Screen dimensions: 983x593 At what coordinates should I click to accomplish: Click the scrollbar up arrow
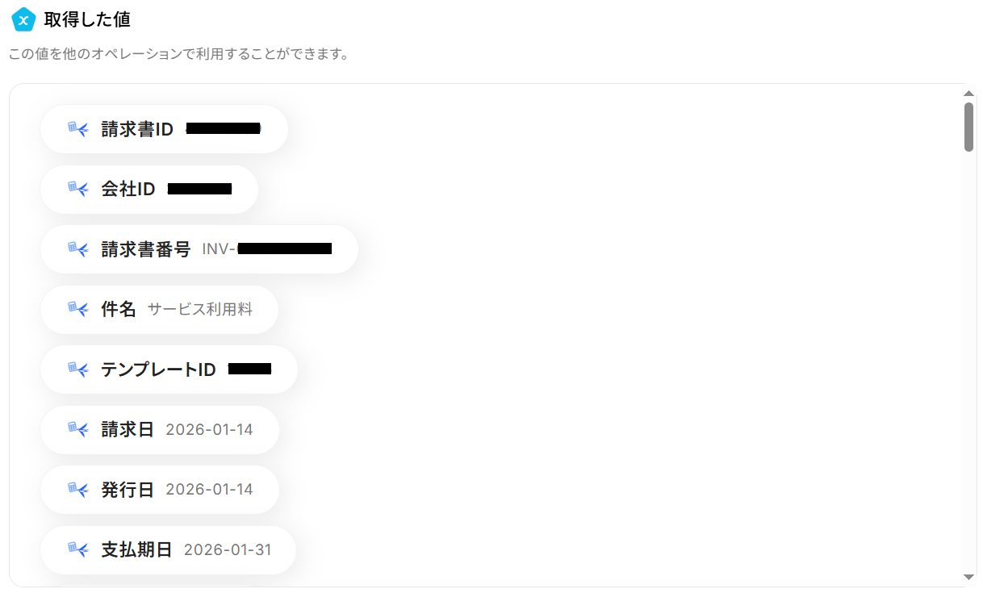pyautogui.click(x=969, y=94)
